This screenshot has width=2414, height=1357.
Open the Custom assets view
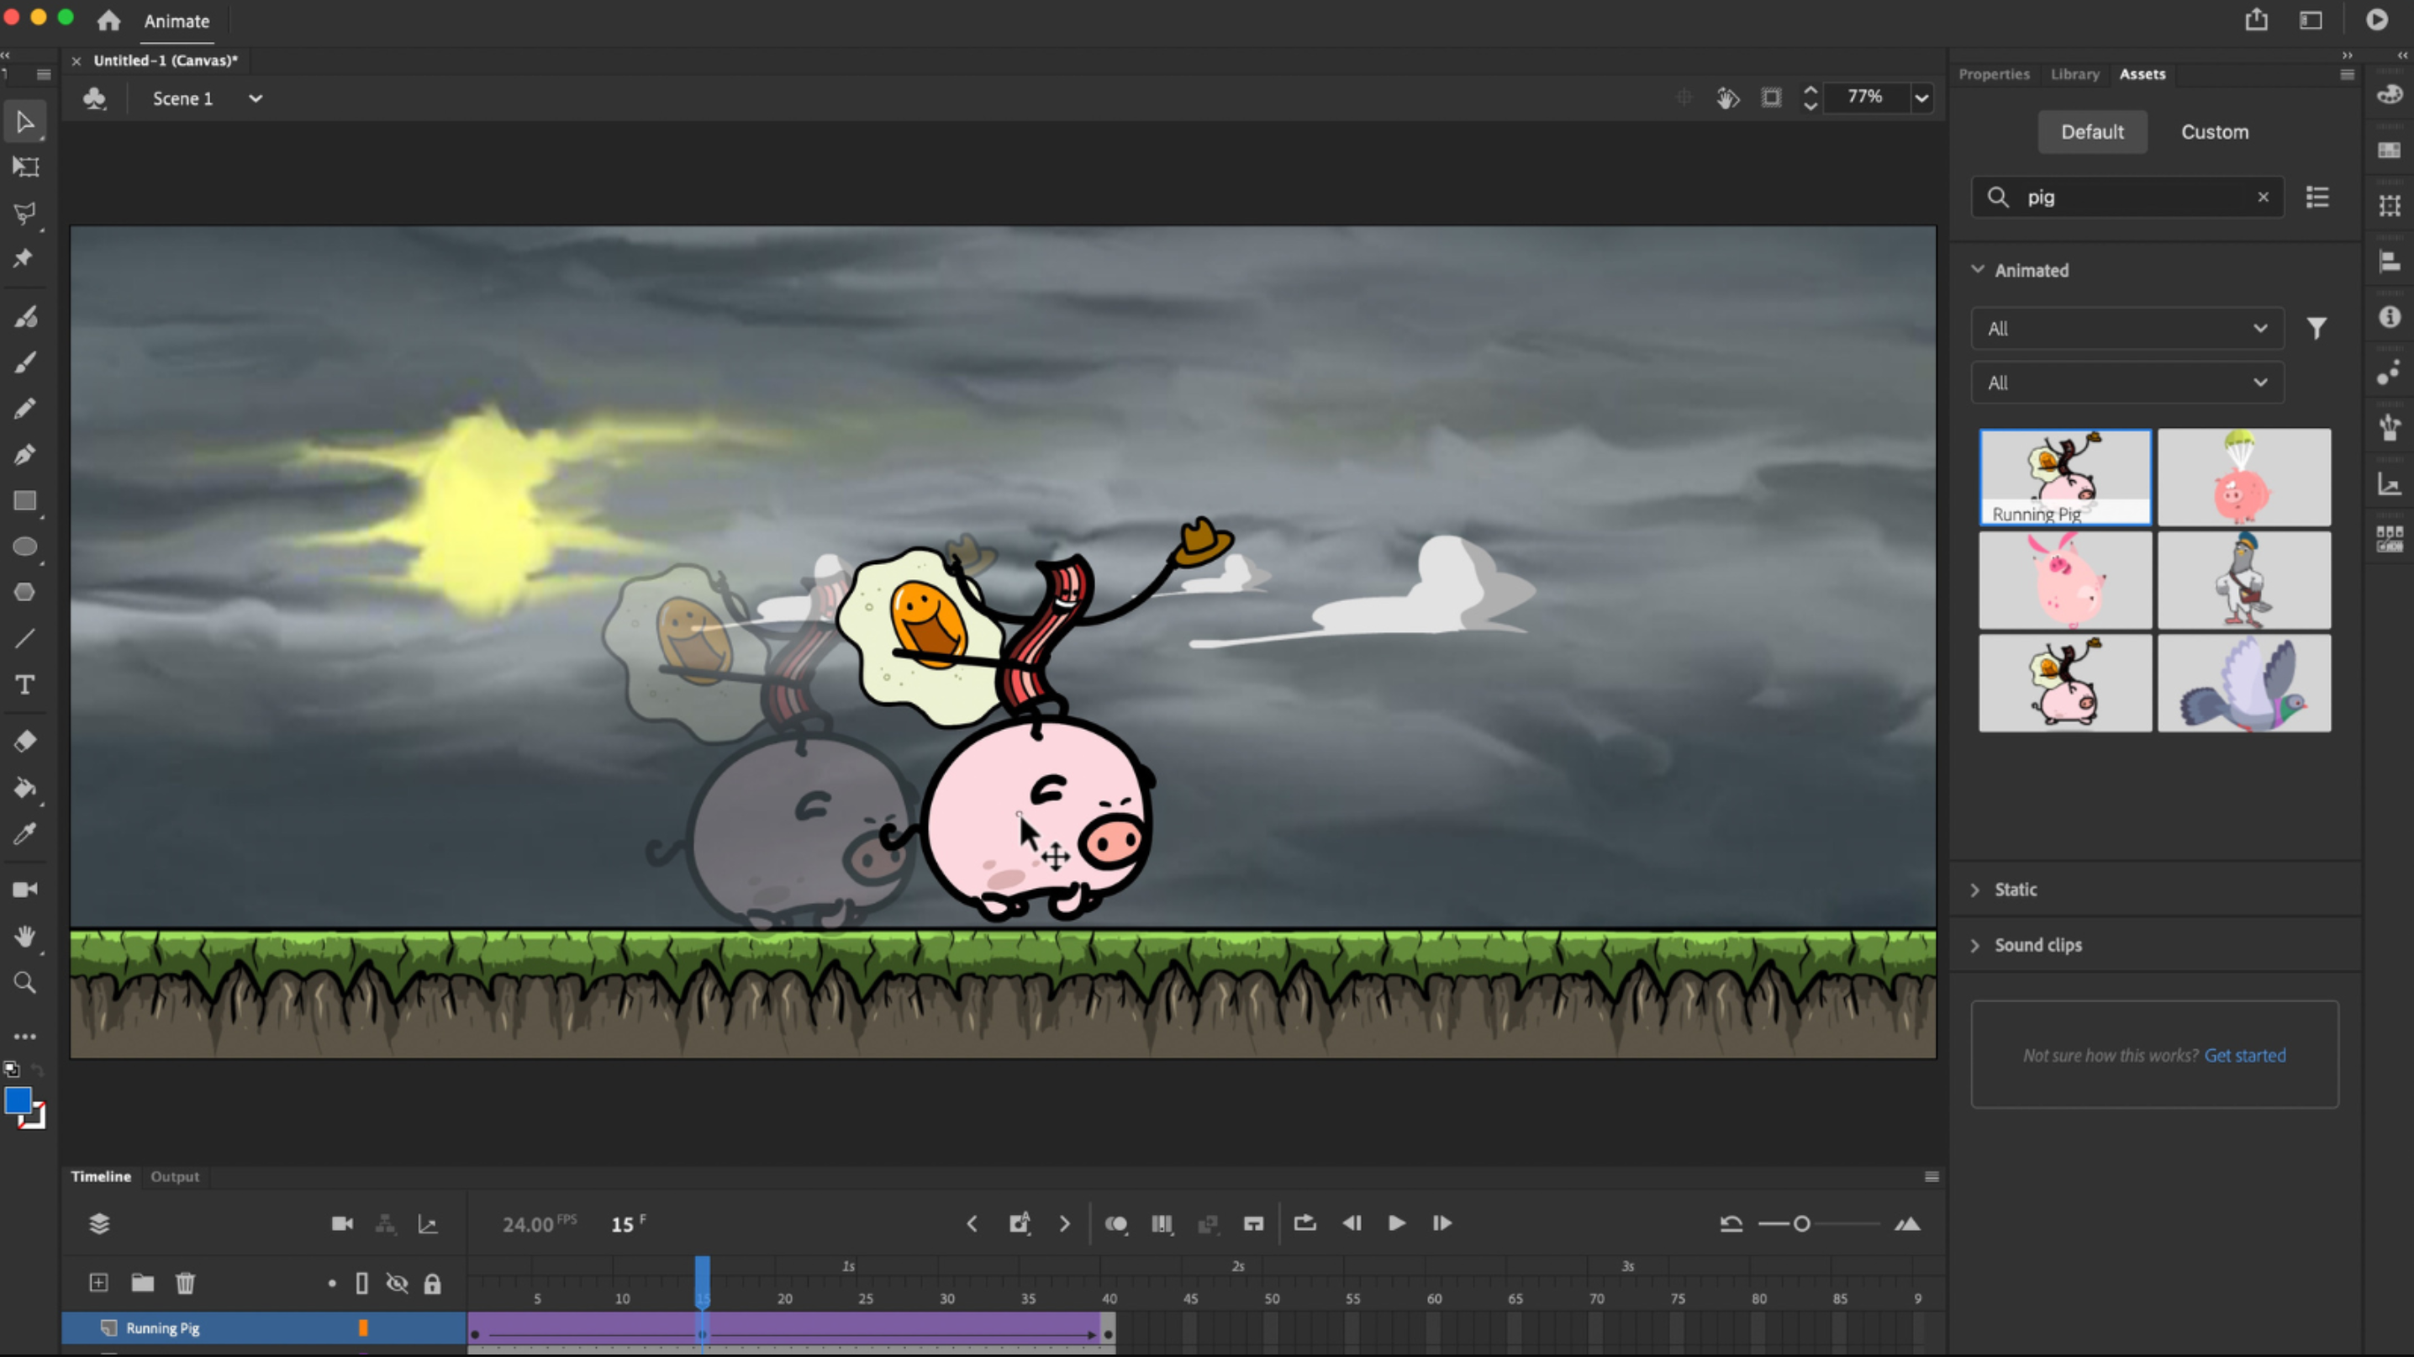click(2215, 131)
